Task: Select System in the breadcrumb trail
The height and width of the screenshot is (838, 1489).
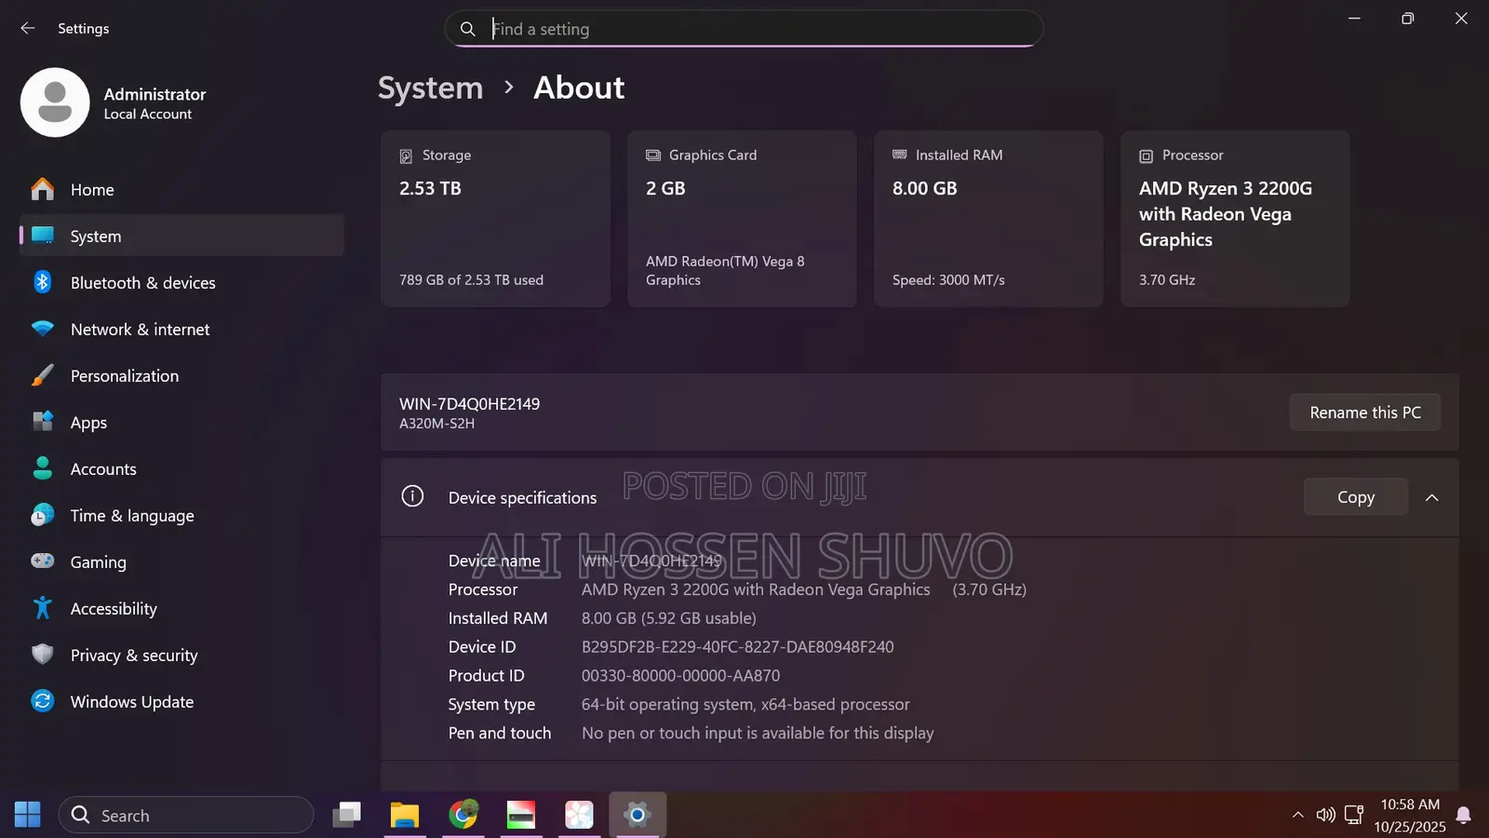Action: coord(429,88)
